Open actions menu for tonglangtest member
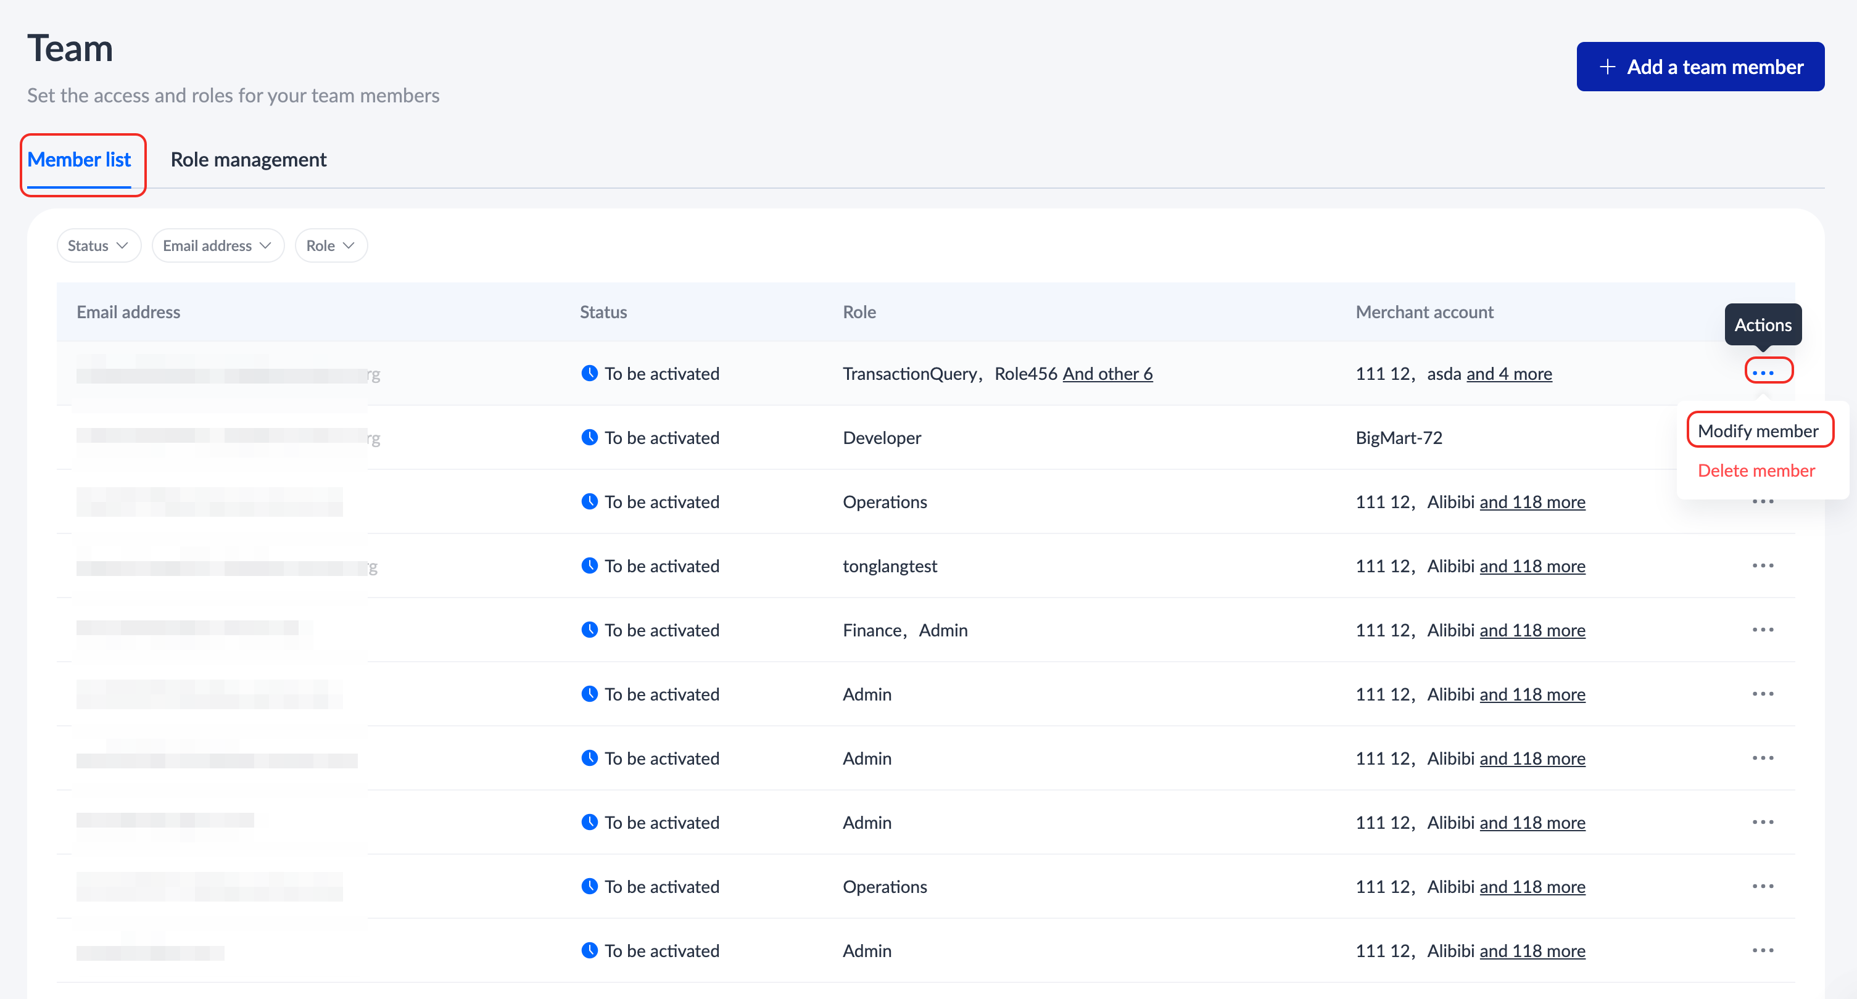The width and height of the screenshot is (1857, 999). [x=1763, y=566]
